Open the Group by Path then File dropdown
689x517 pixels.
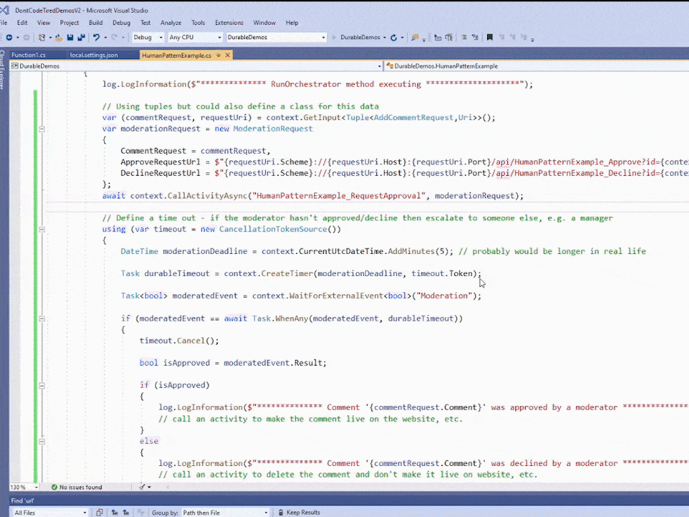(224, 512)
